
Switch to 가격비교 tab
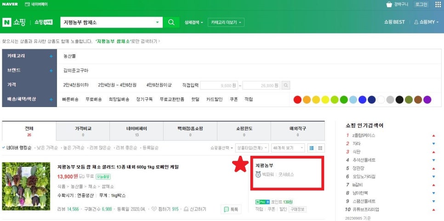coord(83,131)
